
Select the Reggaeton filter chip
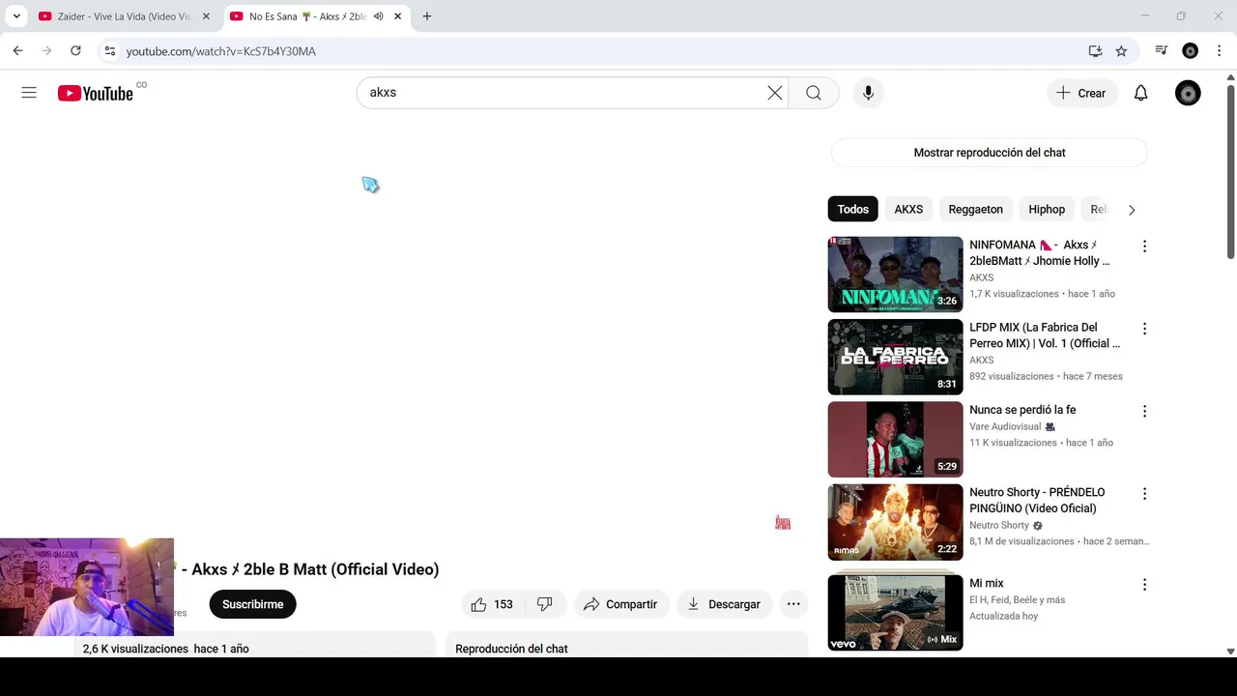tap(975, 210)
